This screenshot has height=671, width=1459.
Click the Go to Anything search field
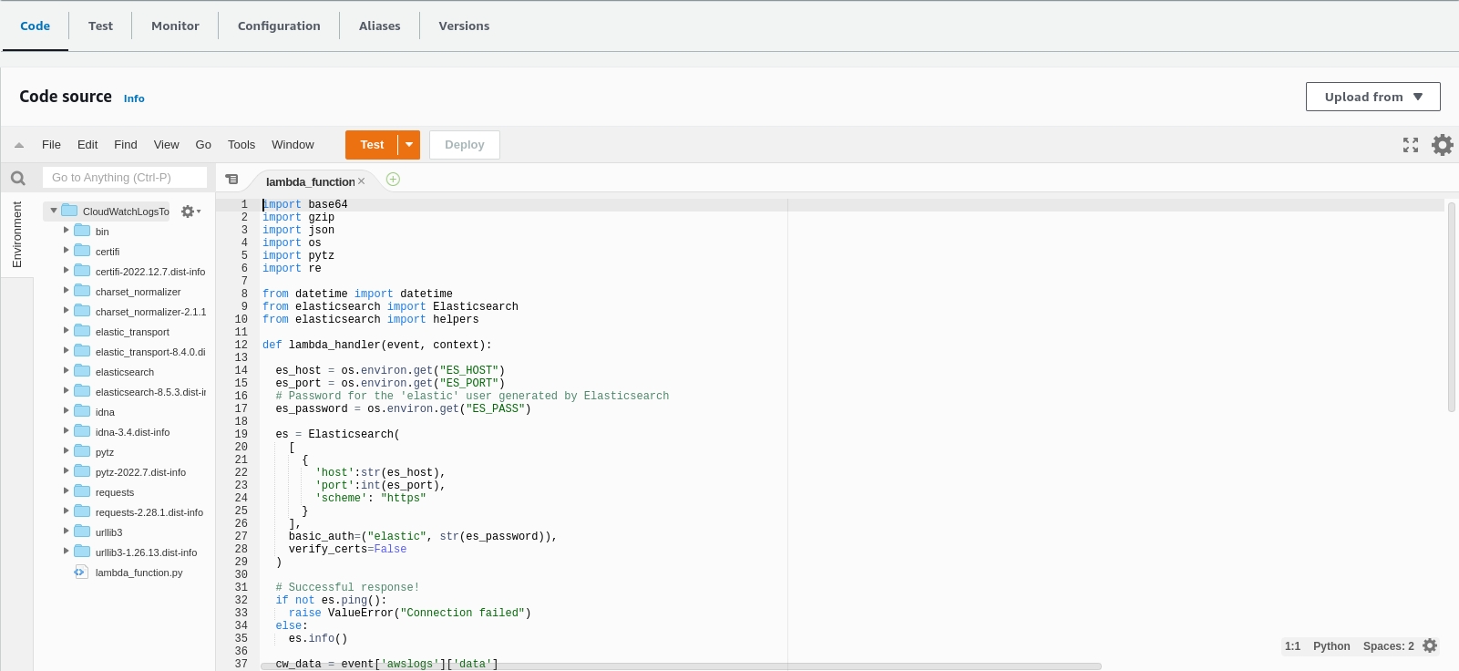tap(125, 178)
